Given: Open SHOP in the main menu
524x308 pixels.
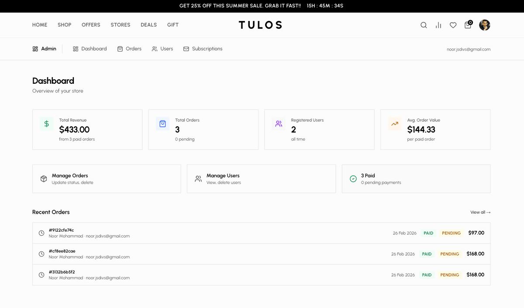Looking at the screenshot, I should coord(64,25).
